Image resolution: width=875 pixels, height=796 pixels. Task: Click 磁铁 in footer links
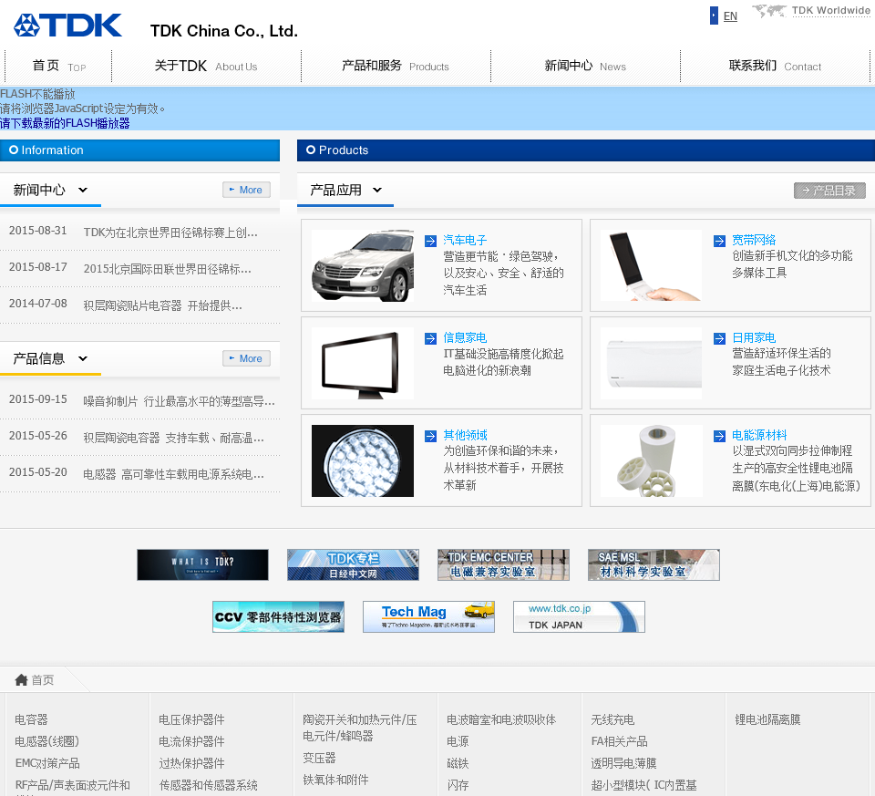click(458, 762)
